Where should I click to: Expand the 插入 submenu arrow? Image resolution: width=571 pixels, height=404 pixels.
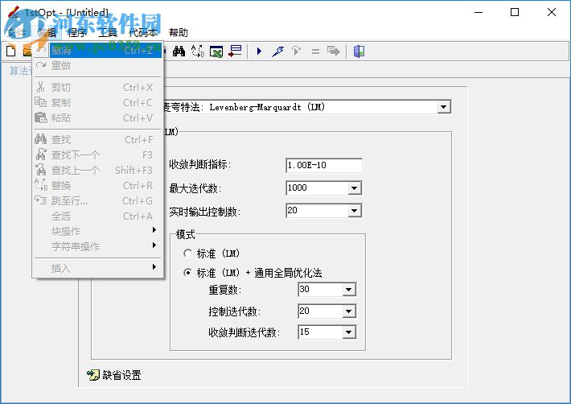[x=154, y=267]
